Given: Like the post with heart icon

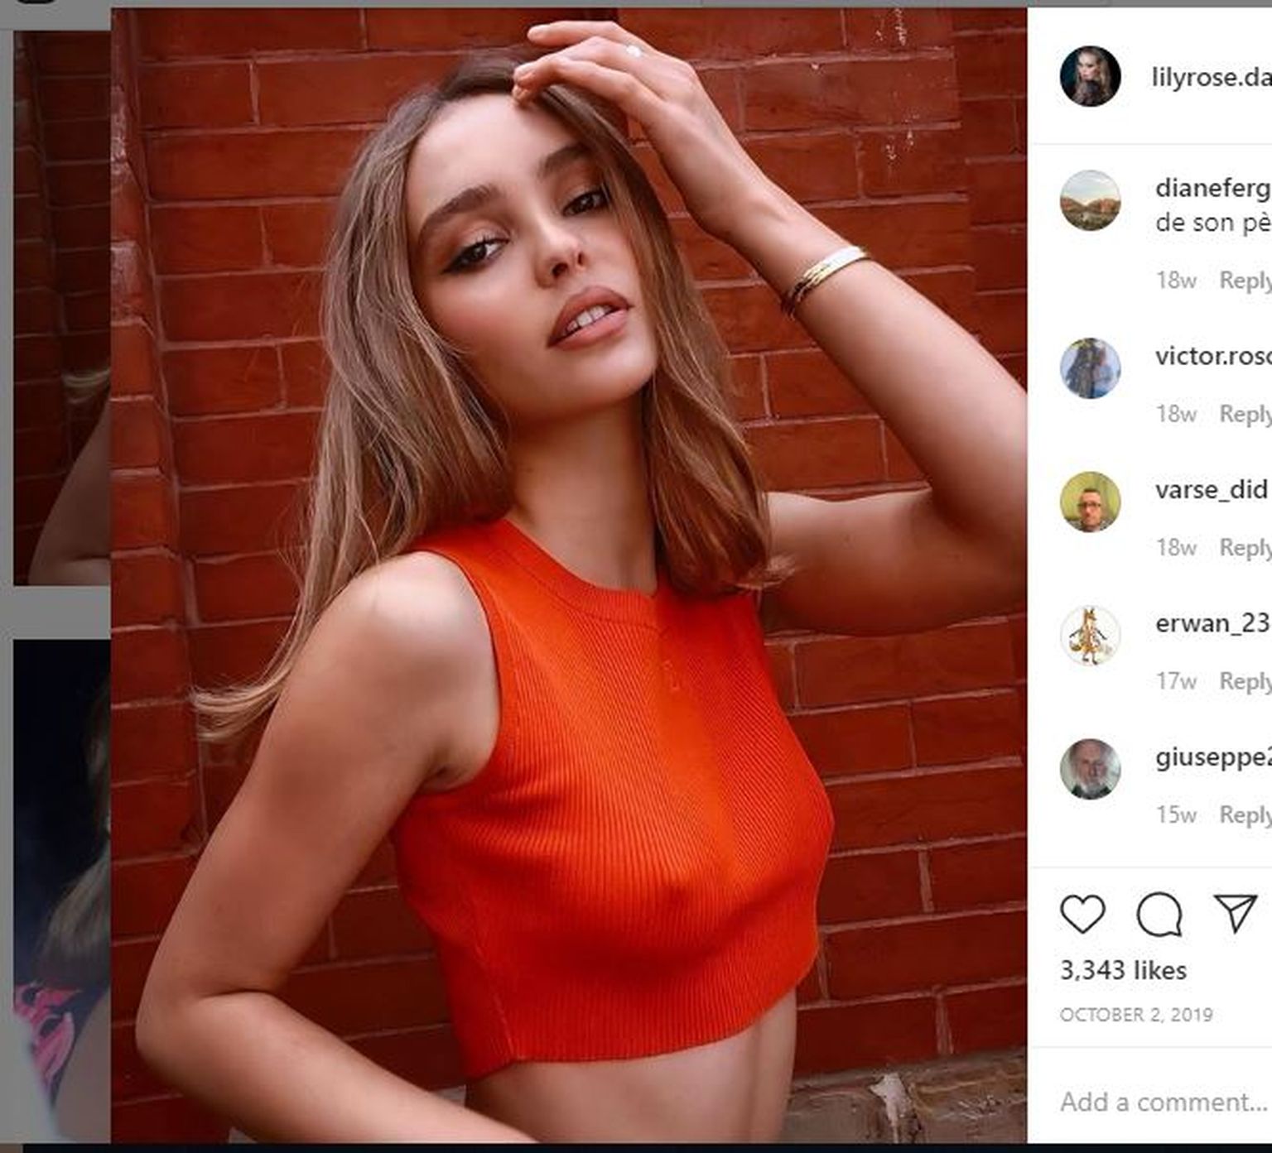Looking at the screenshot, I should [1082, 914].
